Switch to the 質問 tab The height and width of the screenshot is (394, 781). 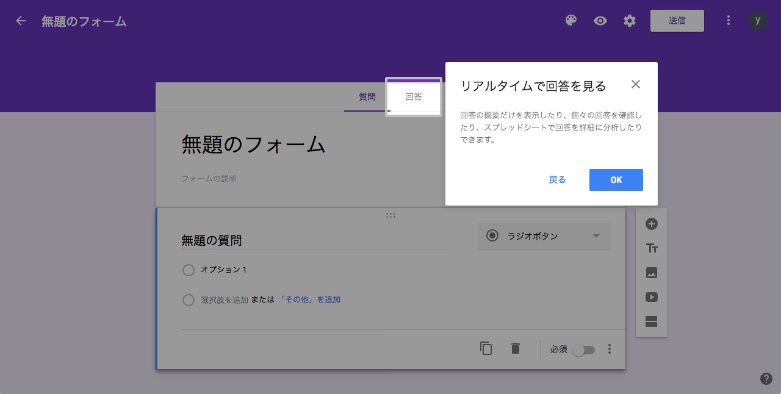tap(367, 97)
